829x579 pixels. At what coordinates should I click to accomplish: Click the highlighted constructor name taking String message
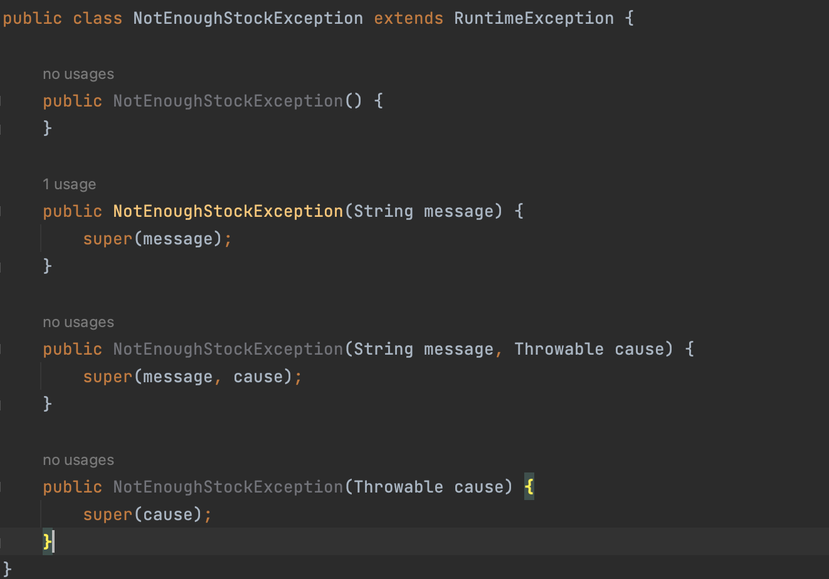pyautogui.click(x=228, y=211)
